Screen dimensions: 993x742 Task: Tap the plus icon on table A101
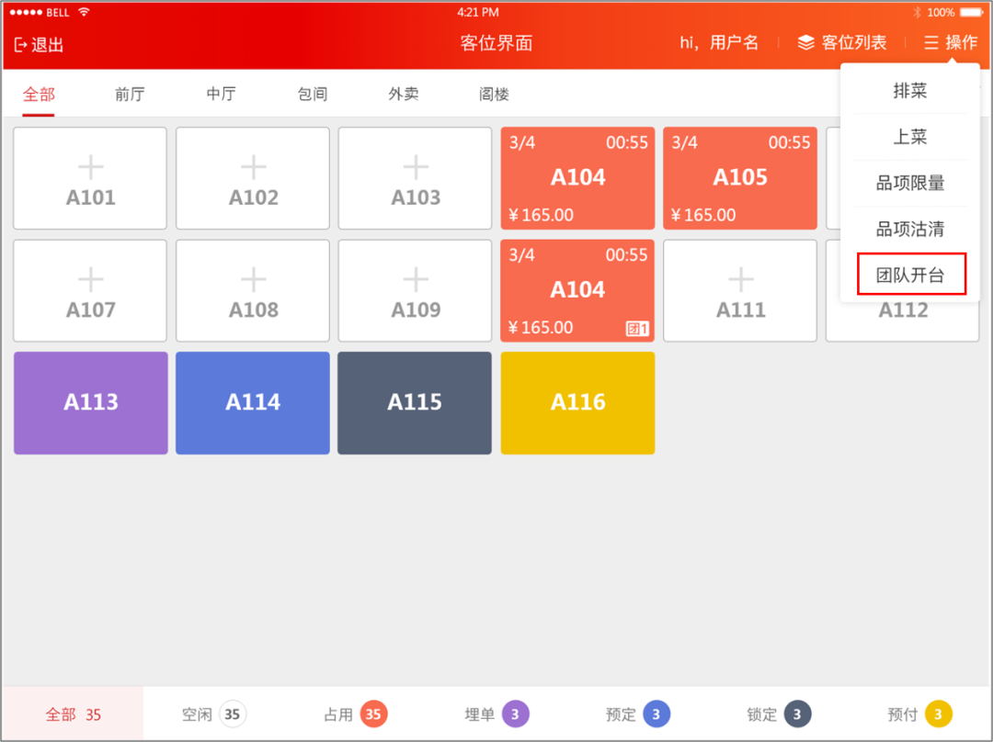coord(90,168)
